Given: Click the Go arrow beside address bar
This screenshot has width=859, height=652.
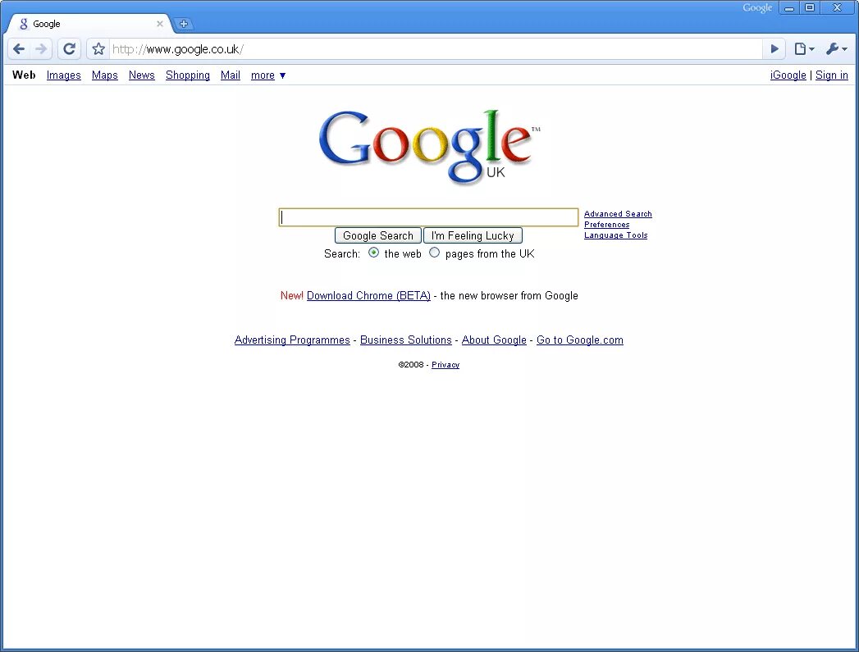Looking at the screenshot, I should click(x=774, y=48).
